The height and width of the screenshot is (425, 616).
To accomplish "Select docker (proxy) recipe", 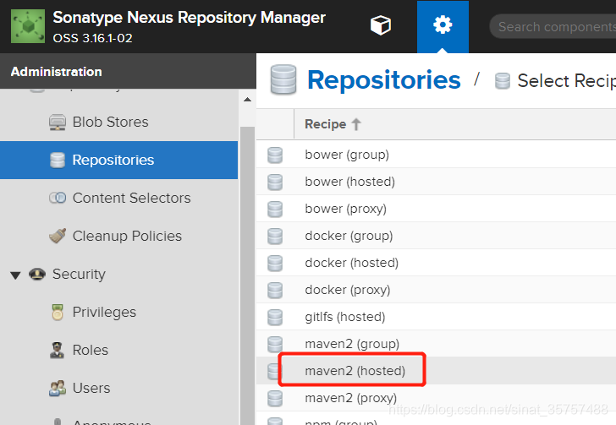I will pos(348,290).
